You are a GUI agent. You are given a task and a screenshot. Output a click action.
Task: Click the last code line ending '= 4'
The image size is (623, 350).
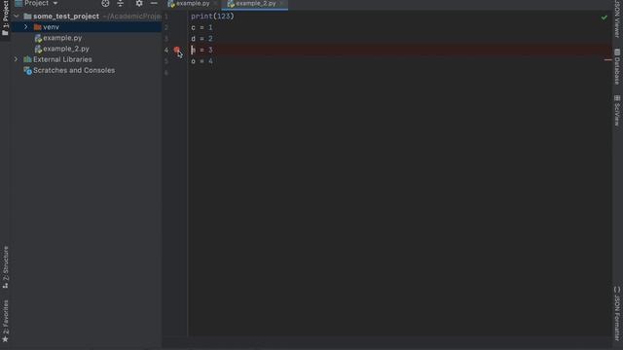tap(202, 61)
